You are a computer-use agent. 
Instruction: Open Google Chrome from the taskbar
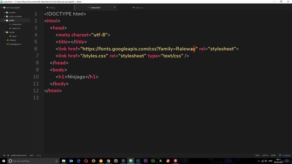pos(109,161)
